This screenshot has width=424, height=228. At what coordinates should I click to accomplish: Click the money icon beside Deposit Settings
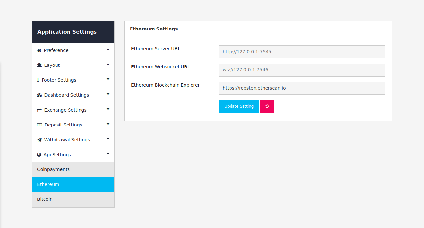pos(40,125)
